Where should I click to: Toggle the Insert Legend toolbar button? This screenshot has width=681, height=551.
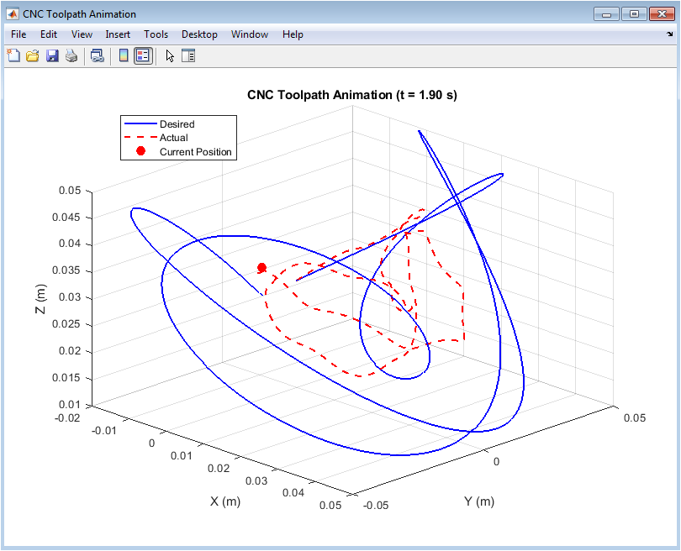(x=143, y=55)
